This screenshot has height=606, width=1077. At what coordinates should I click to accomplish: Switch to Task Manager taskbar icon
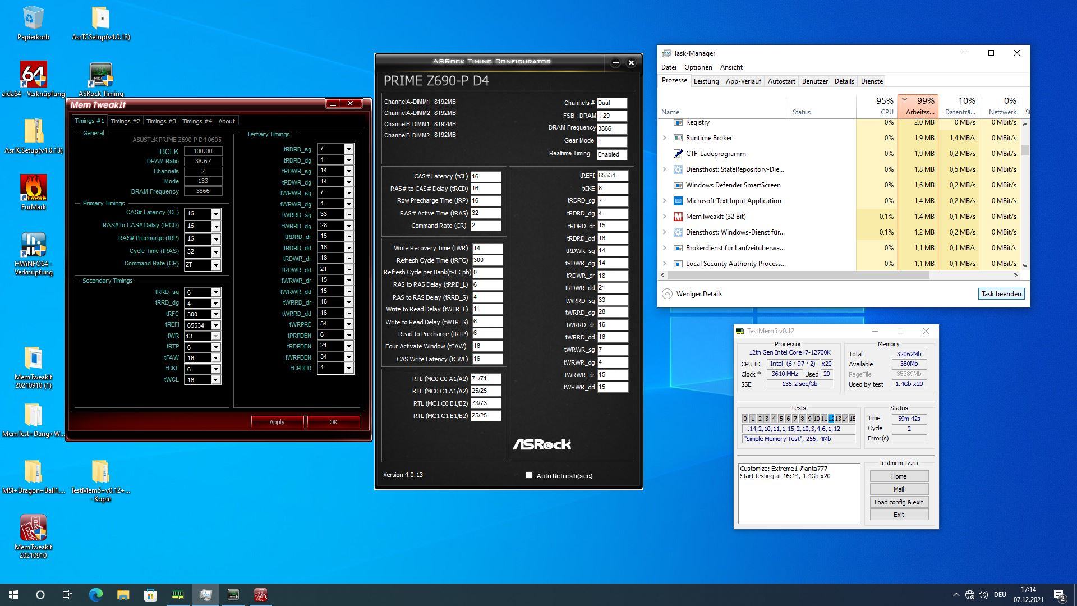click(x=205, y=595)
